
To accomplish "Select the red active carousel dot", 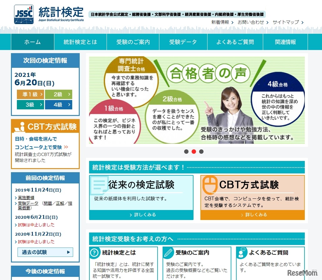I will click(194, 152).
